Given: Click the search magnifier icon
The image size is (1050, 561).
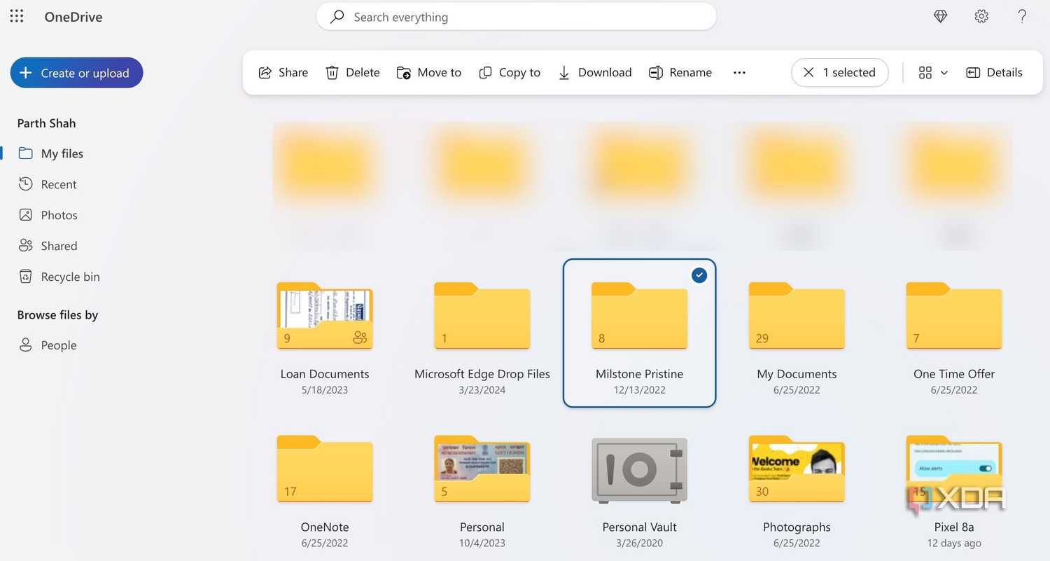Looking at the screenshot, I should coord(337,16).
